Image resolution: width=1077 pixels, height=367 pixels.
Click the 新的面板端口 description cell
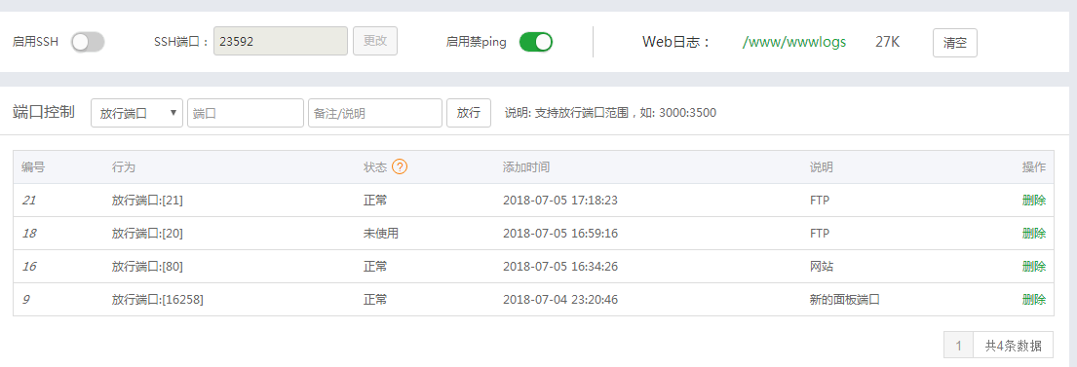845,299
